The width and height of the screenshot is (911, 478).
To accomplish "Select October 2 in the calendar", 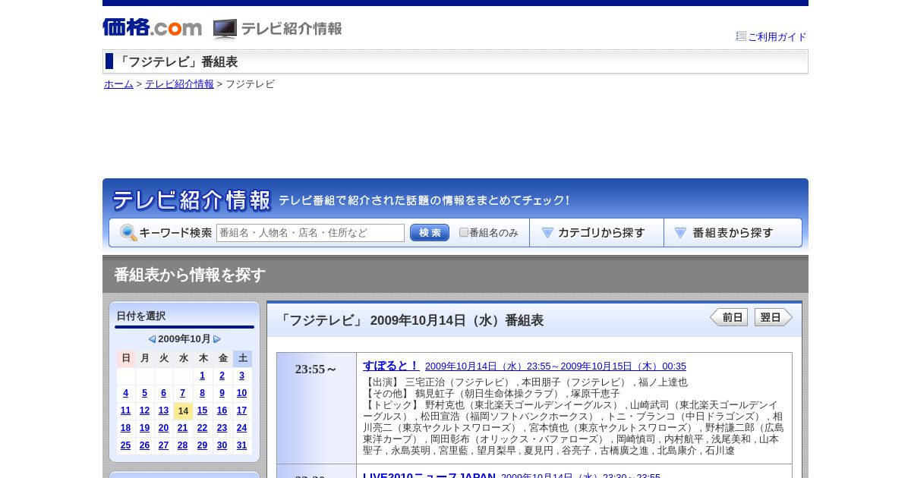I will [222, 376].
